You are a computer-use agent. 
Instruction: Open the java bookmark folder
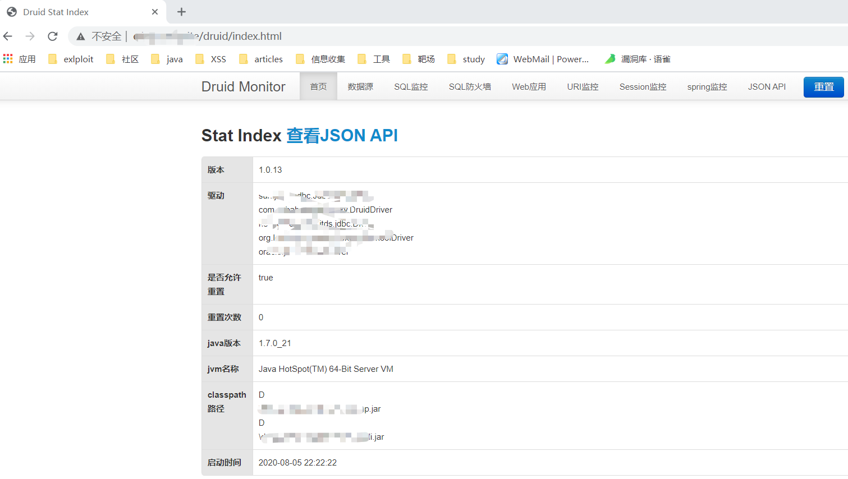pos(167,59)
